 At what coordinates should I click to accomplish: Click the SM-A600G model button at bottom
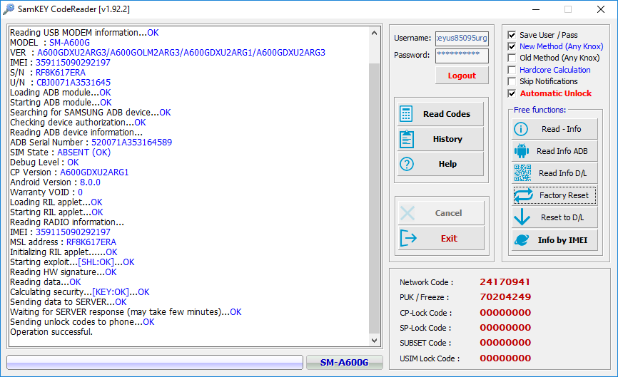coord(344,363)
